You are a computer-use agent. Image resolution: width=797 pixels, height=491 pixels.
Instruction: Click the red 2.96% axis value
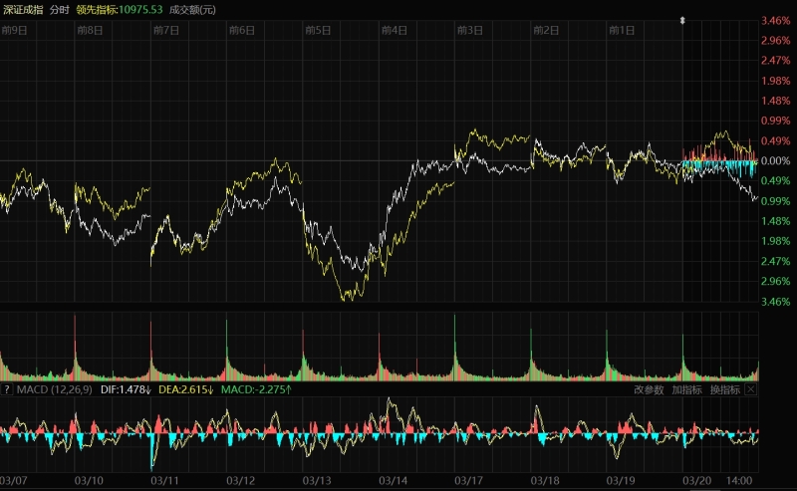click(x=776, y=41)
